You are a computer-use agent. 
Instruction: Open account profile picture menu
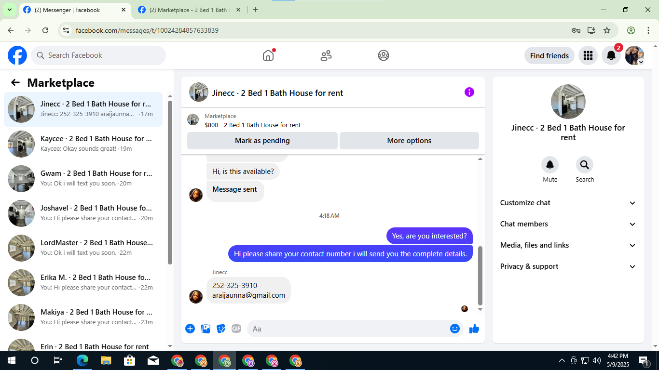(634, 55)
